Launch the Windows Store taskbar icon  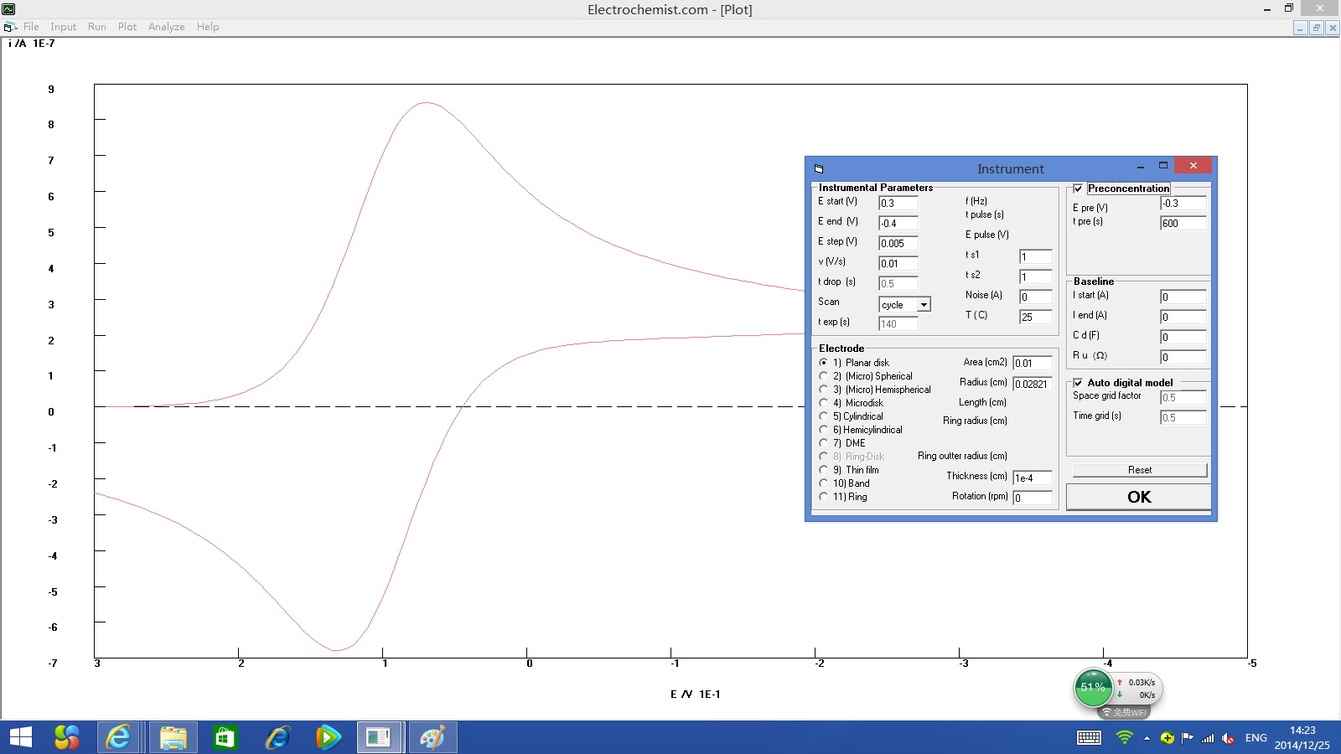click(x=225, y=737)
